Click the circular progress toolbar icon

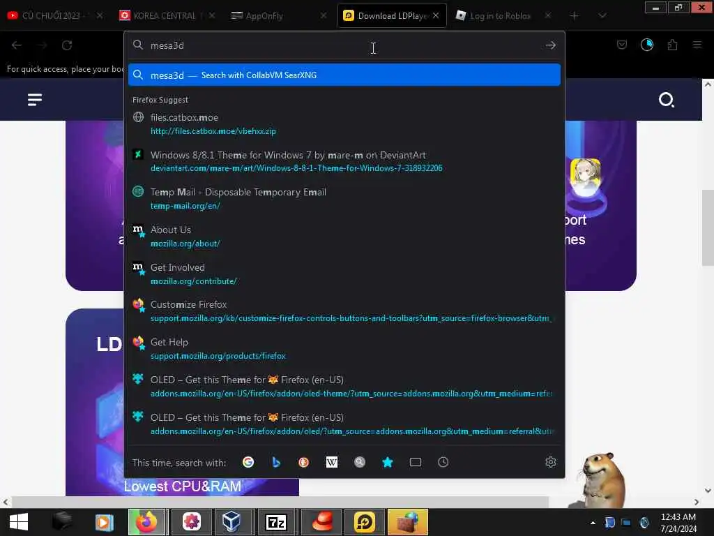[x=646, y=45]
